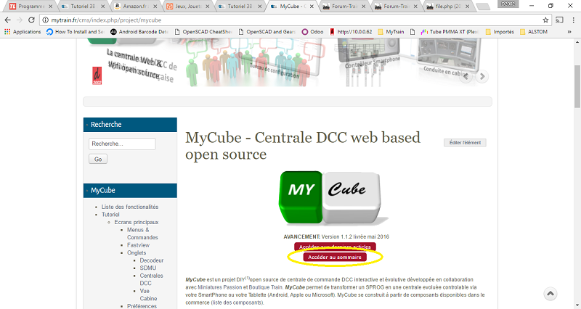Open OpenSCAD and Gears bookmark
This screenshot has height=309, width=581.
click(267, 32)
